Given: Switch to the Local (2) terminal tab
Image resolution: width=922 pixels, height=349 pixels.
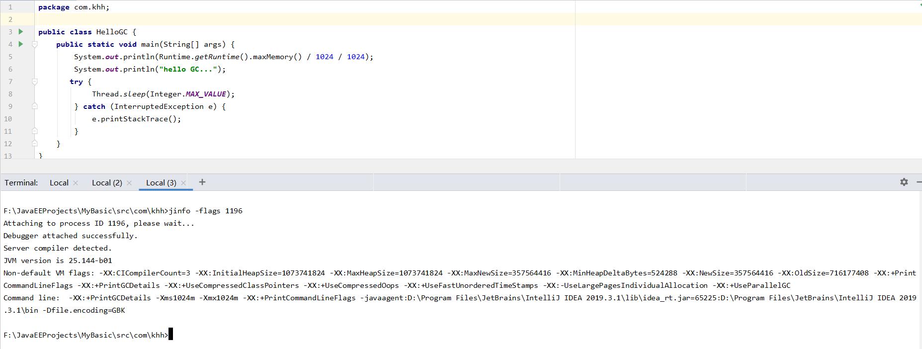Looking at the screenshot, I should pos(107,183).
